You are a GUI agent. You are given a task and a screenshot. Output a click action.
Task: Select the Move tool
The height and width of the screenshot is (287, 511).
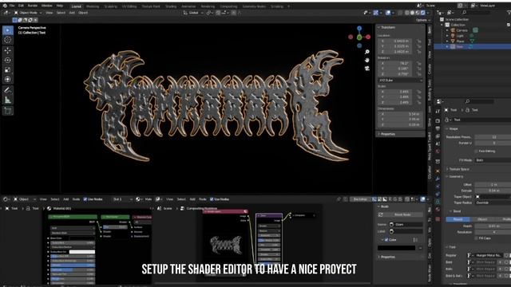pyautogui.click(x=8, y=50)
